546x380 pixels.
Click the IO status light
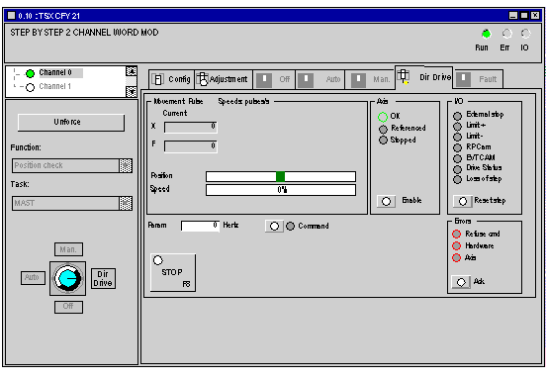point(525,34)
